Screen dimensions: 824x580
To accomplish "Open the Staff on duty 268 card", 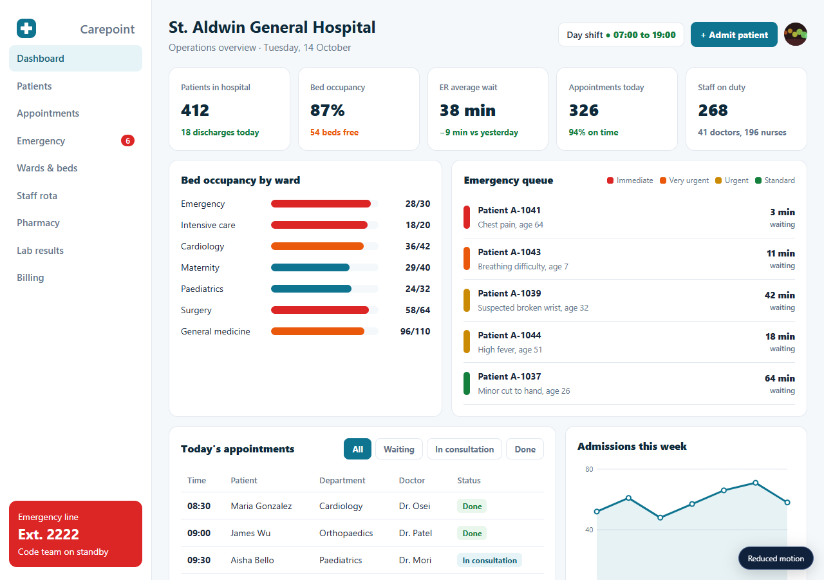I will coord(746,109).
